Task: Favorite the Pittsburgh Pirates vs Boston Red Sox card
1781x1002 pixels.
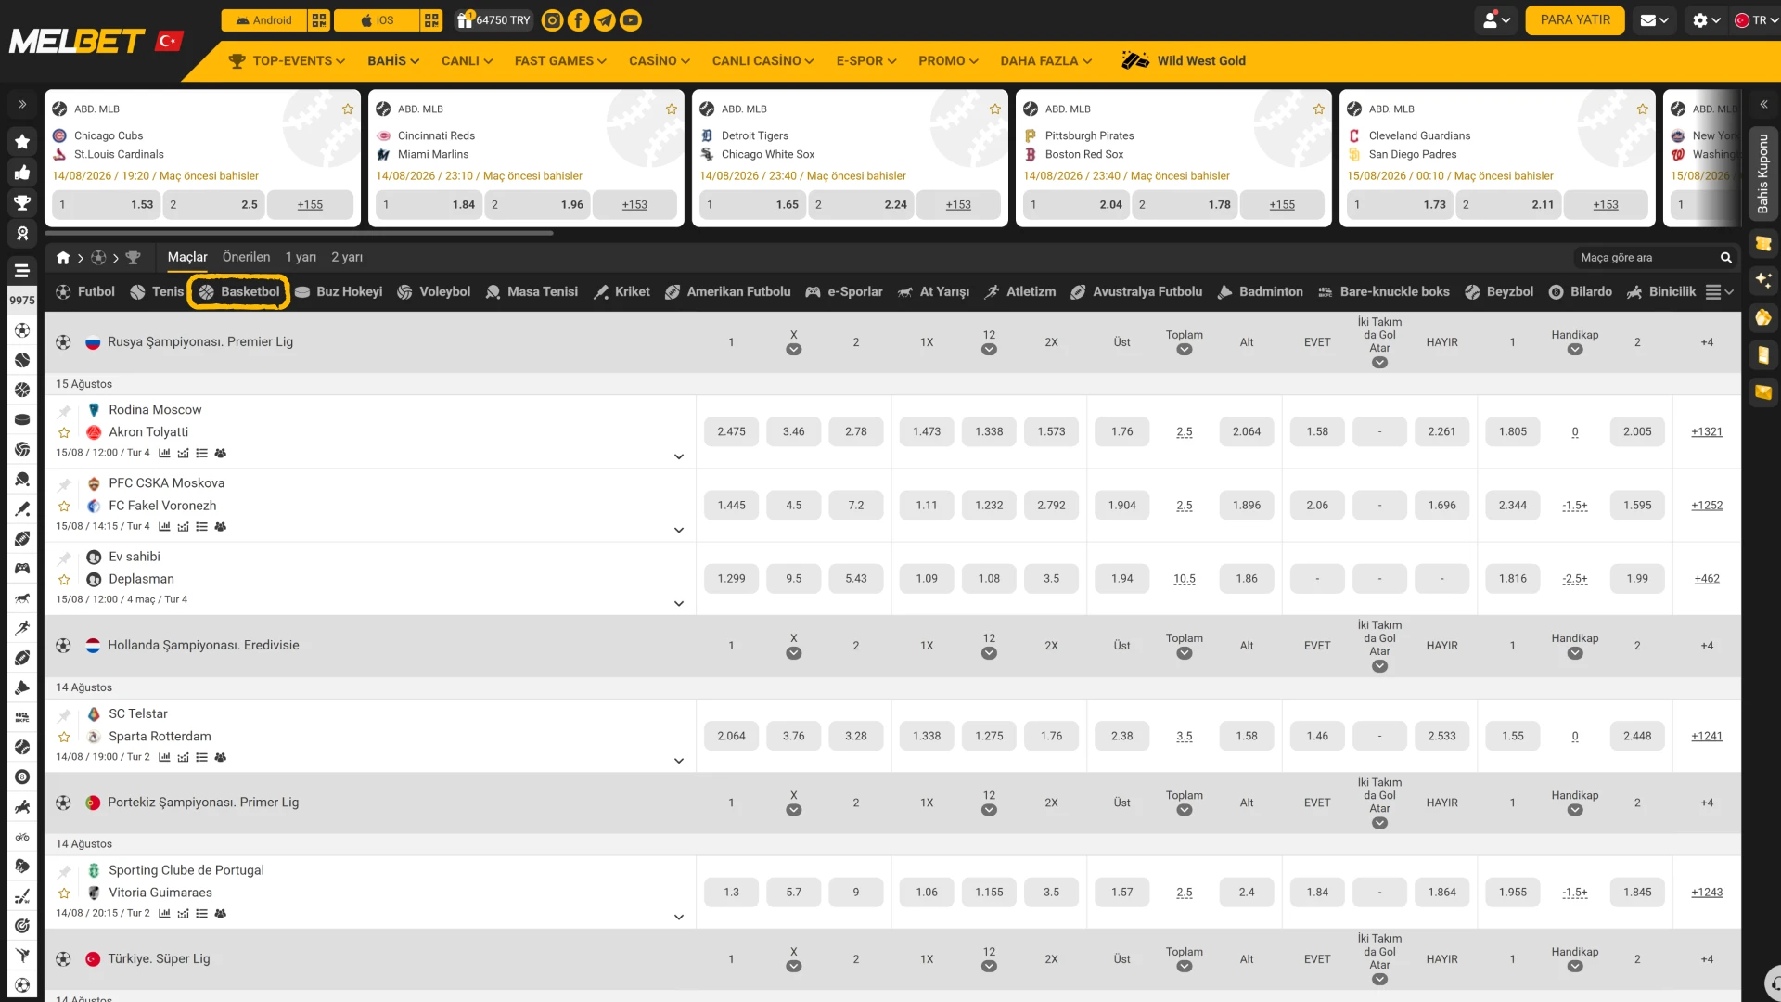Action: click(x=1319, y=109)
